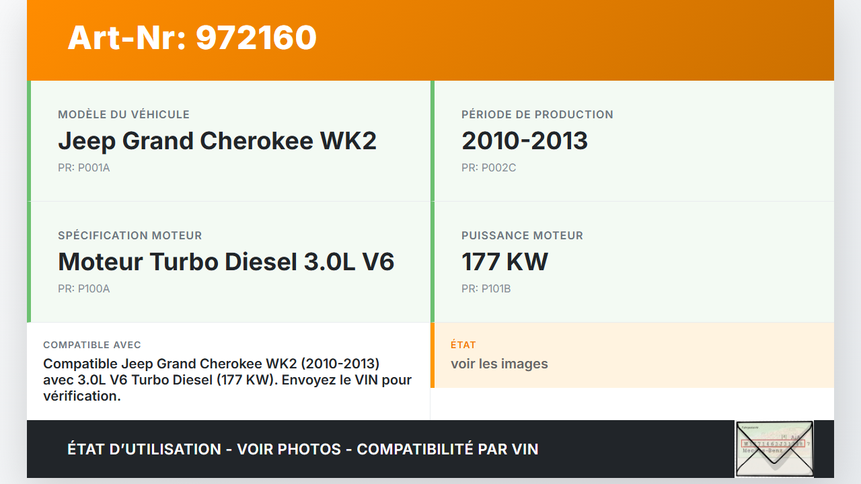Click the SPÉCIFICATION MOTEUR label
The height and width of the screenshot is (484, 861).
click(x=130, y=236)
